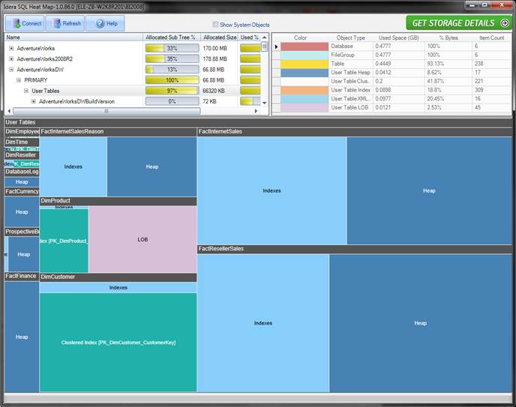Screen dimensions: 516x407
Task: Click the User Table Index orange swatch
Action: pyautogui.click(x=304, y=90)
